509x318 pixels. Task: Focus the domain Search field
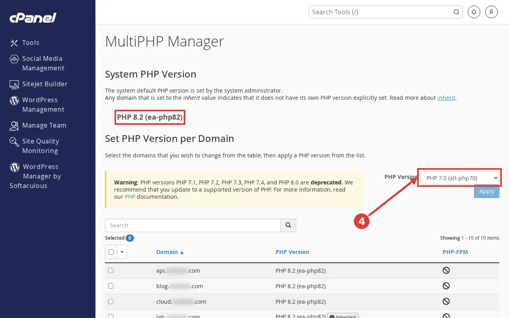point(193,225)
